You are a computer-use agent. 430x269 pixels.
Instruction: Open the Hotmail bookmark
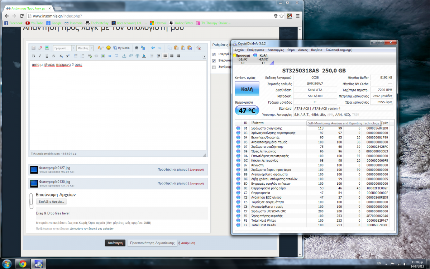(158, 23)
